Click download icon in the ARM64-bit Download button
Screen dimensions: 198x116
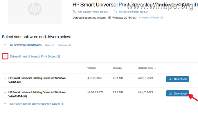170,94
